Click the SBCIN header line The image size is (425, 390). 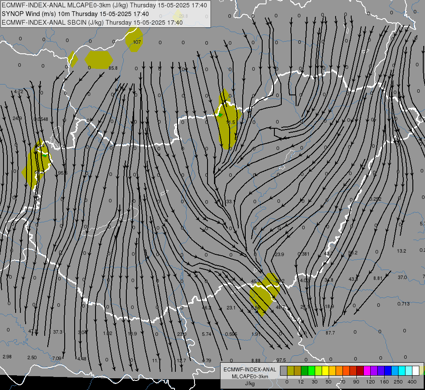(92, 23)
